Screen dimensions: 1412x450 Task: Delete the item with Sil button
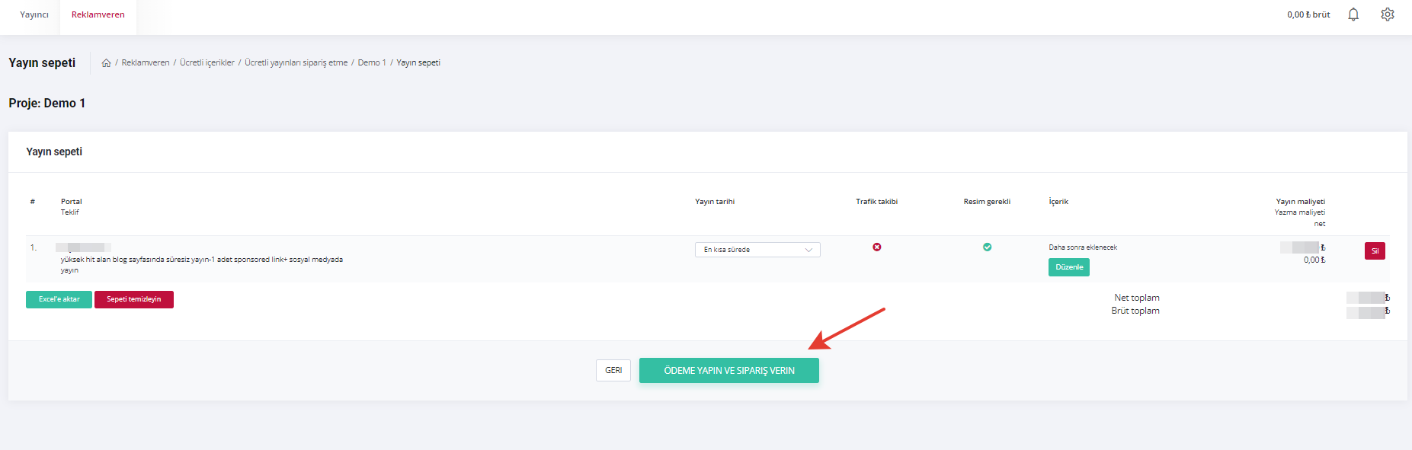(x=1374, y=251)
